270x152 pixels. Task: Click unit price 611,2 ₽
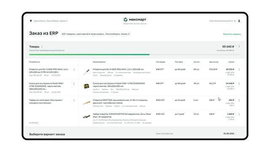pos(213,84)
